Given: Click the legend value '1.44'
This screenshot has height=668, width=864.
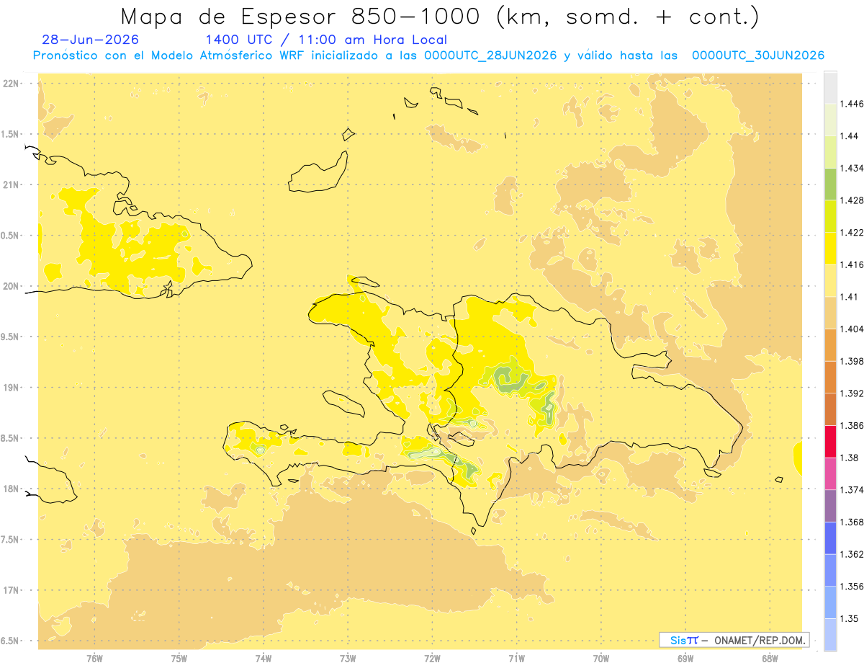Looking at the screenshot, I should coord(849,136).
